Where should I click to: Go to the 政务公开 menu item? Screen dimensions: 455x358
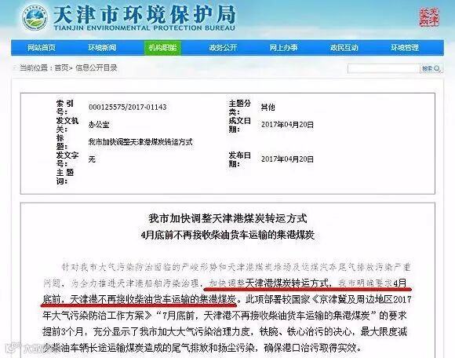tap(223, 48)
